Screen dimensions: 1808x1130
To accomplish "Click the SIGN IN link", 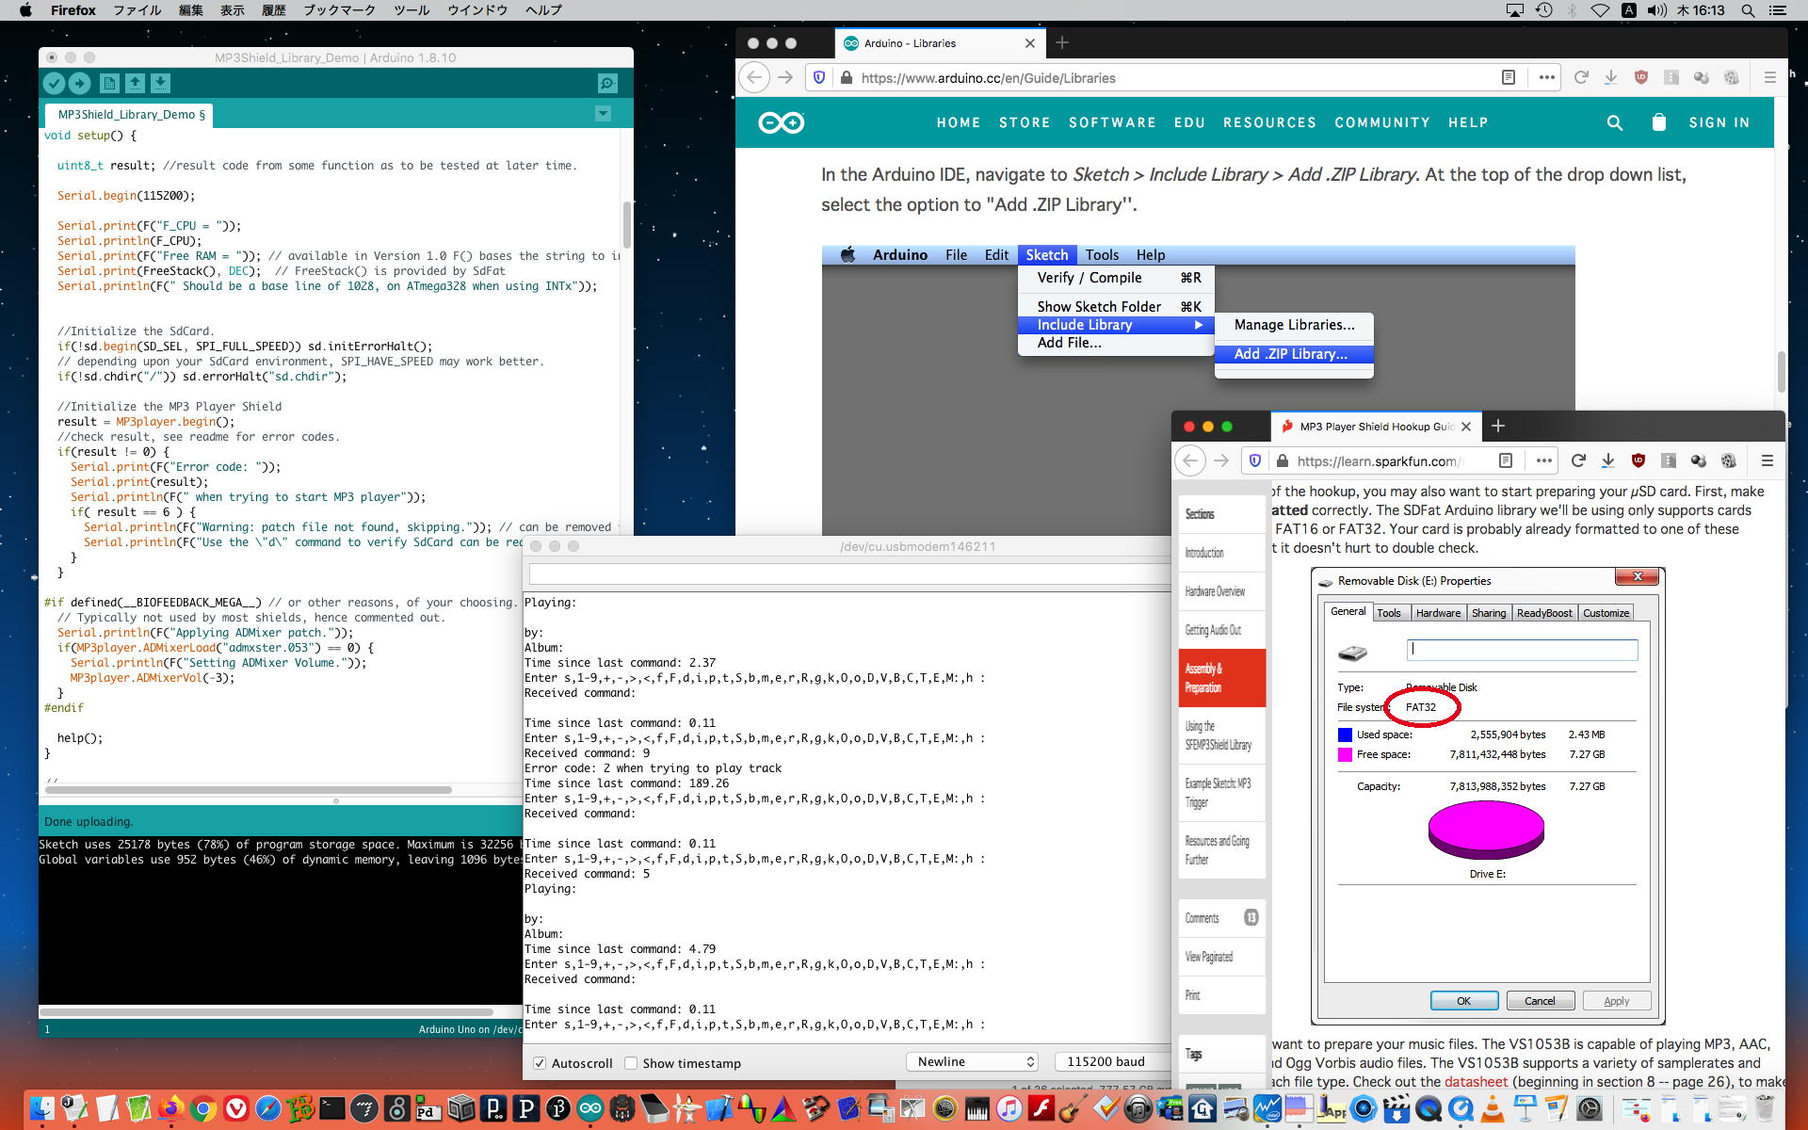I will (x=1719, y=122).
